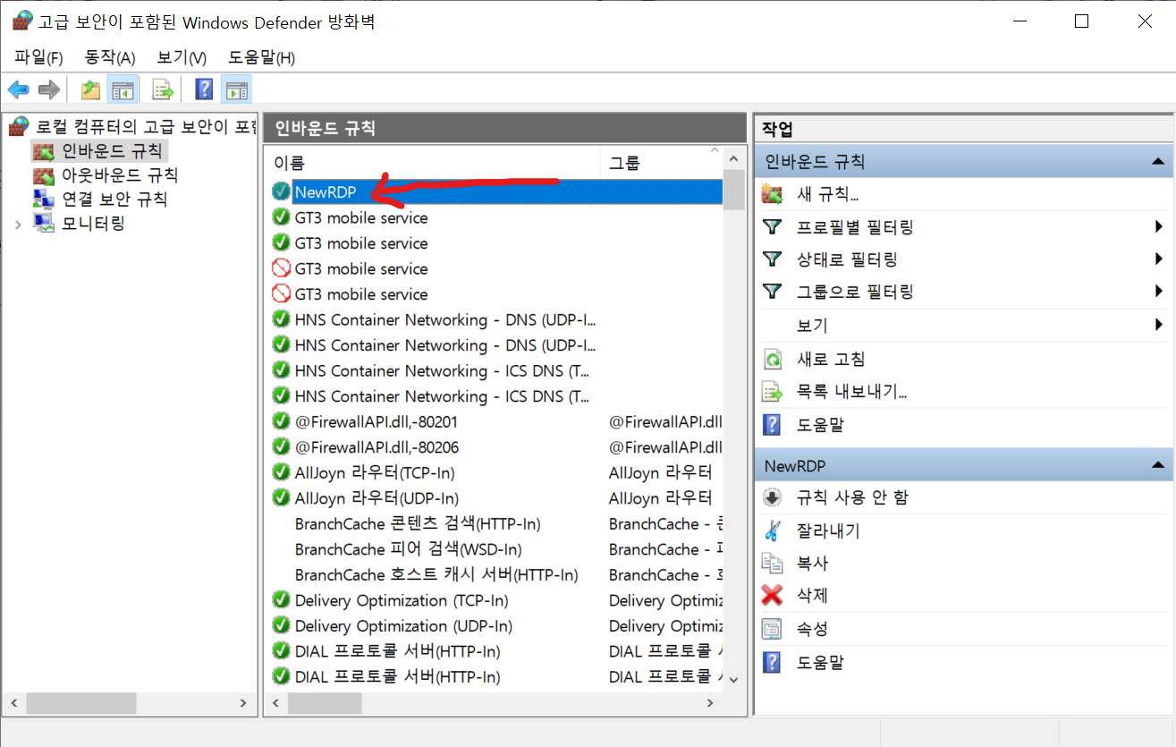
Task: Select 모니터링 in the left tree
Action: (x=93, y=224)
